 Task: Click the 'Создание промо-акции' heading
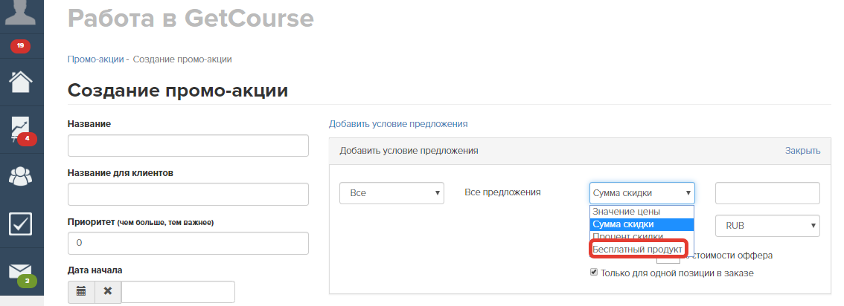(x=178, y=90)
